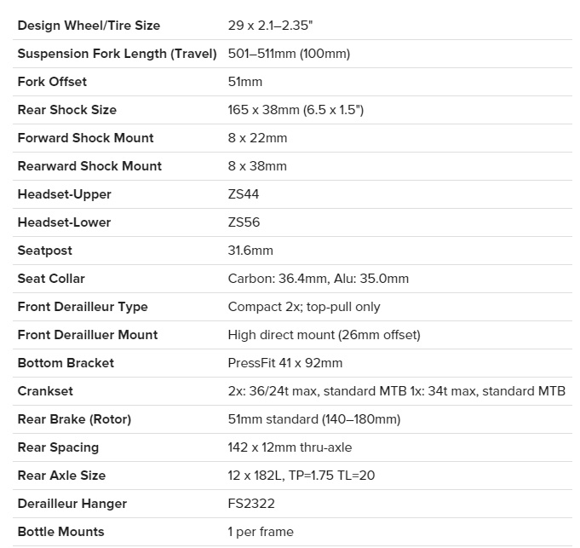Viewport: 580px width, 548px height.
Task: Select the Rear Shock Size label
Action: (67, 110)
